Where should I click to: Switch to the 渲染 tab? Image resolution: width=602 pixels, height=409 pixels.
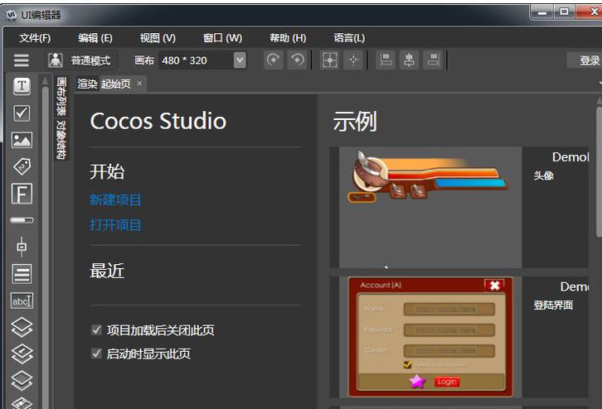(87, 84)
